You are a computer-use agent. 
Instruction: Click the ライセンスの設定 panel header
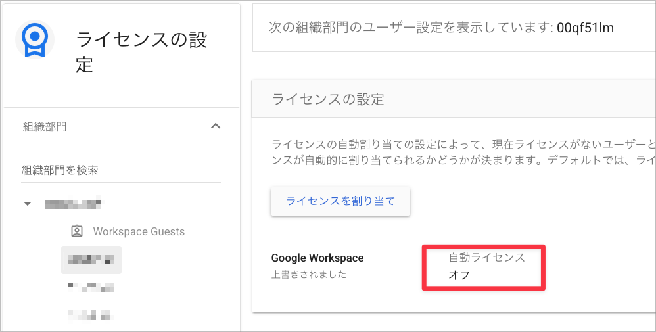tap(454, 99)
